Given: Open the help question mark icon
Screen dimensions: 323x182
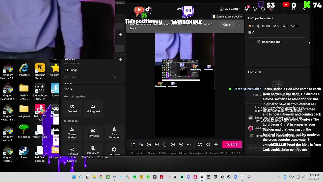Looking at the screenshot, I should point(255,9).
